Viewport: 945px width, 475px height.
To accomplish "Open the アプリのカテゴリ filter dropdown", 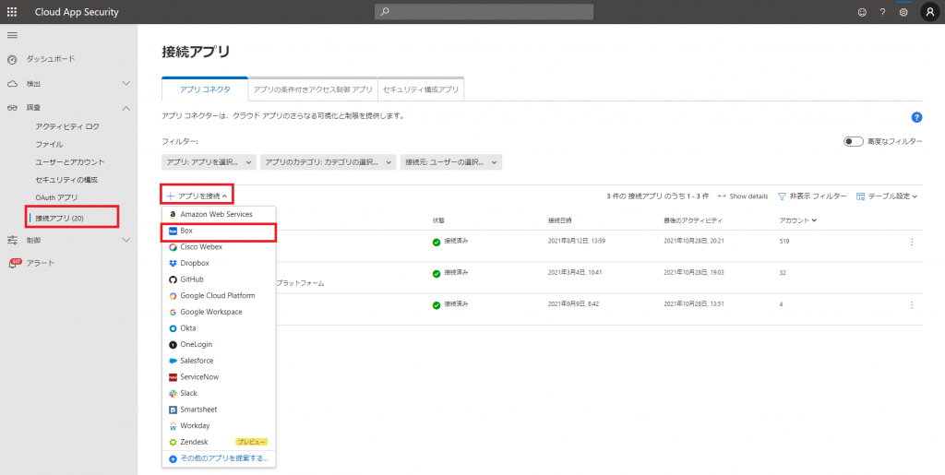I will click(x=328, y=162).
